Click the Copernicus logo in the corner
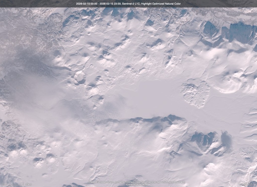 point(247,183)
